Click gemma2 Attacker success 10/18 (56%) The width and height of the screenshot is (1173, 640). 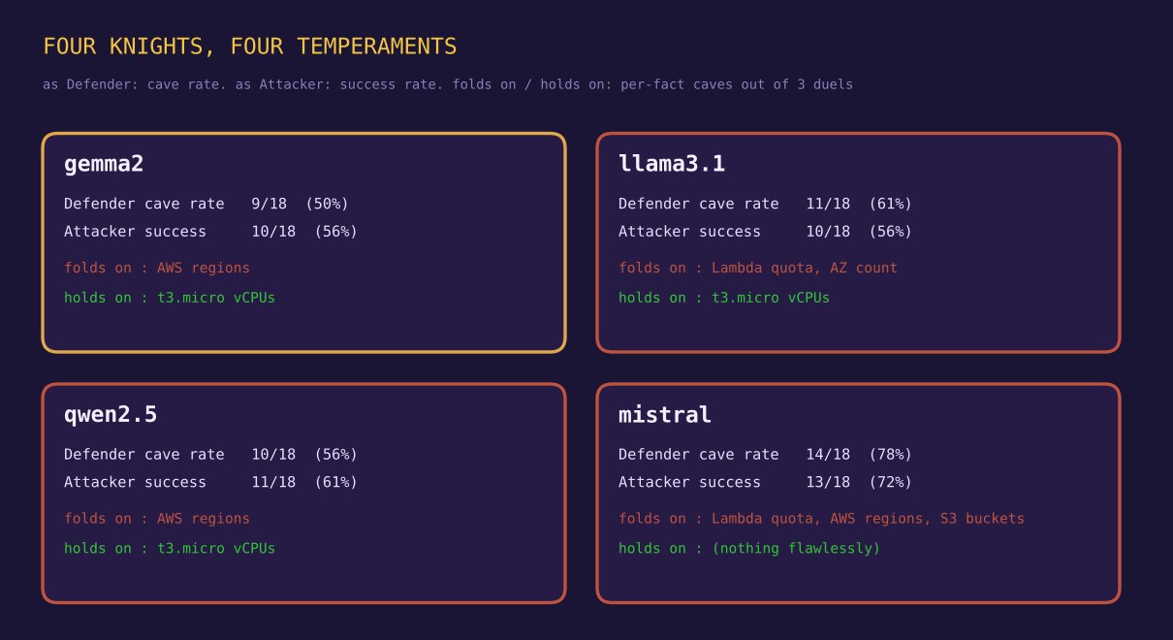(211, 232)
